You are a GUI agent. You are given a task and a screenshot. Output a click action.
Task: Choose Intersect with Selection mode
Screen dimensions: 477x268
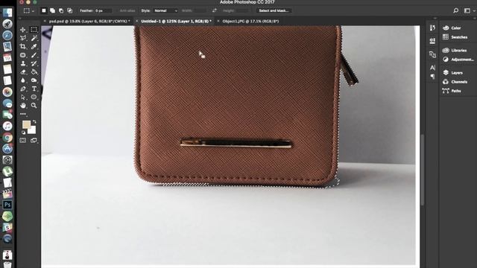coord(69,10)
